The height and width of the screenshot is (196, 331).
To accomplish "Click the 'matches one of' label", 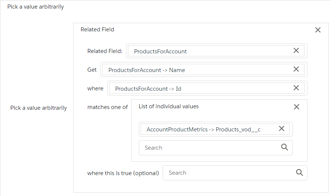I will [x=107, y=107].
